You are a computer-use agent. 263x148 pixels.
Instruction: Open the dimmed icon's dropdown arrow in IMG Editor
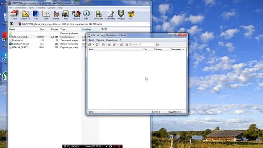118,44
